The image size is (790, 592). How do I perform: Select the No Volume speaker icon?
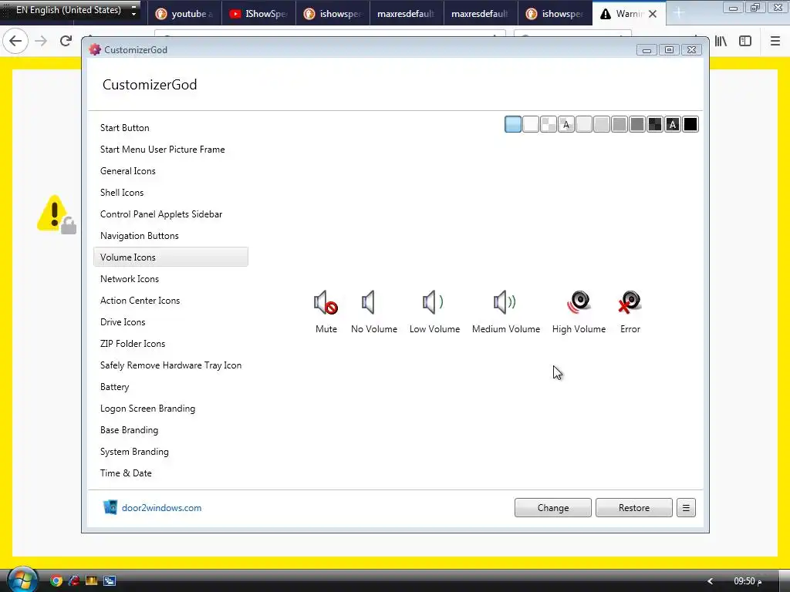[x=368, y=302]
